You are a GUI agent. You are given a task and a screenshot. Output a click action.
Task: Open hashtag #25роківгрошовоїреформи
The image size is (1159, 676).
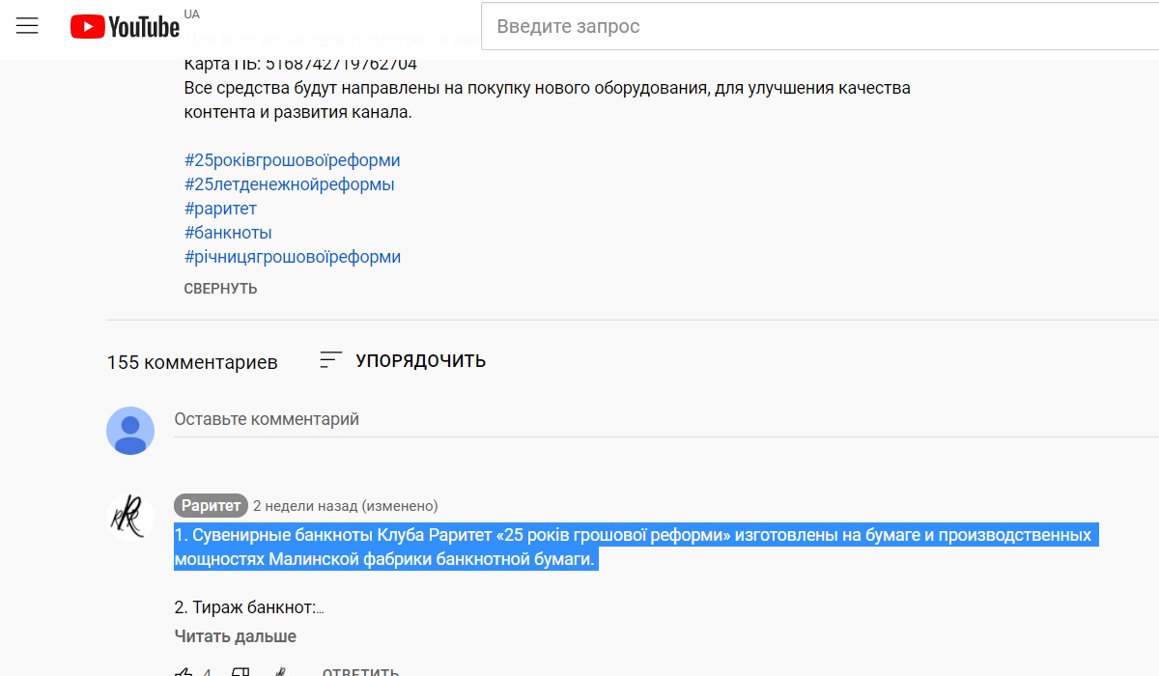(x=292, y=160)
